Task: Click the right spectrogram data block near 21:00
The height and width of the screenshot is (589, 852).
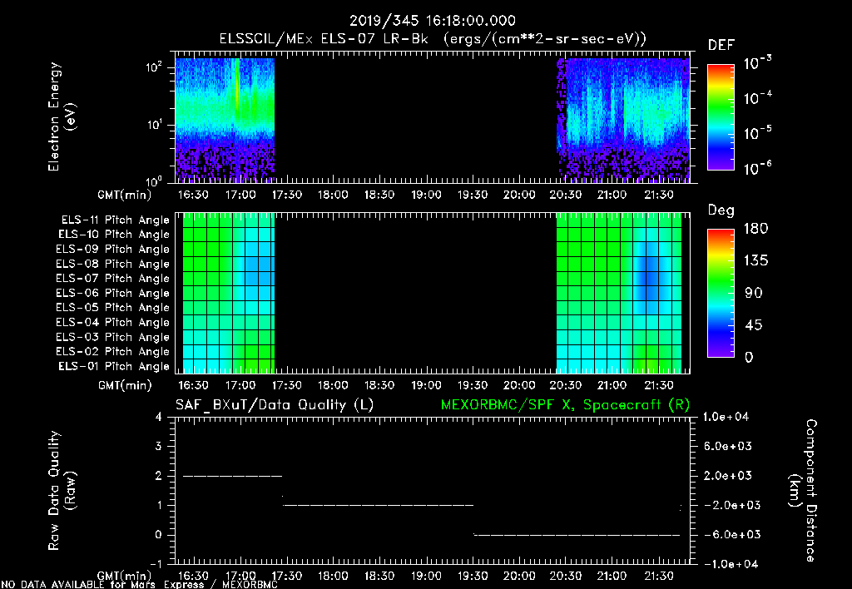Action: 623,120
